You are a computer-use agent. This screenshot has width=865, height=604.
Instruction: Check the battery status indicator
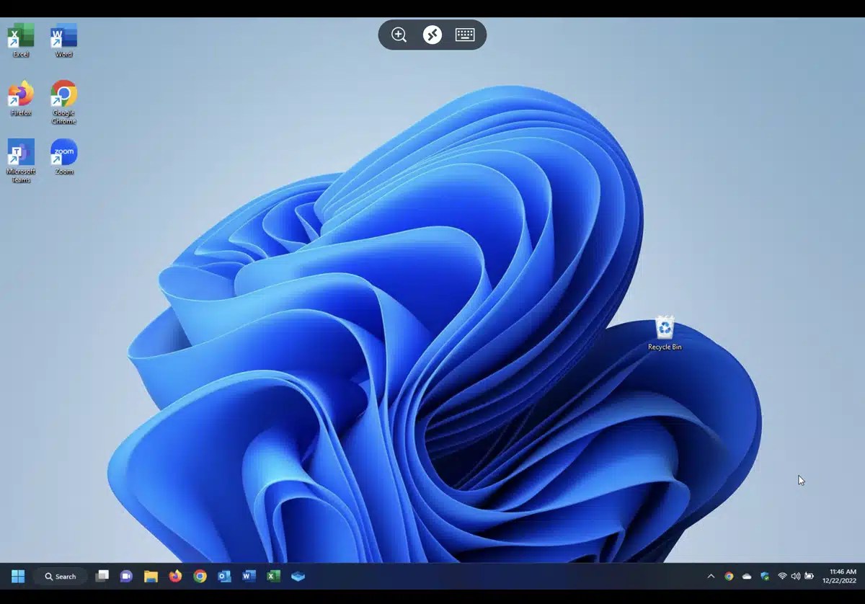pyautogui.click(x=809, y=576)
